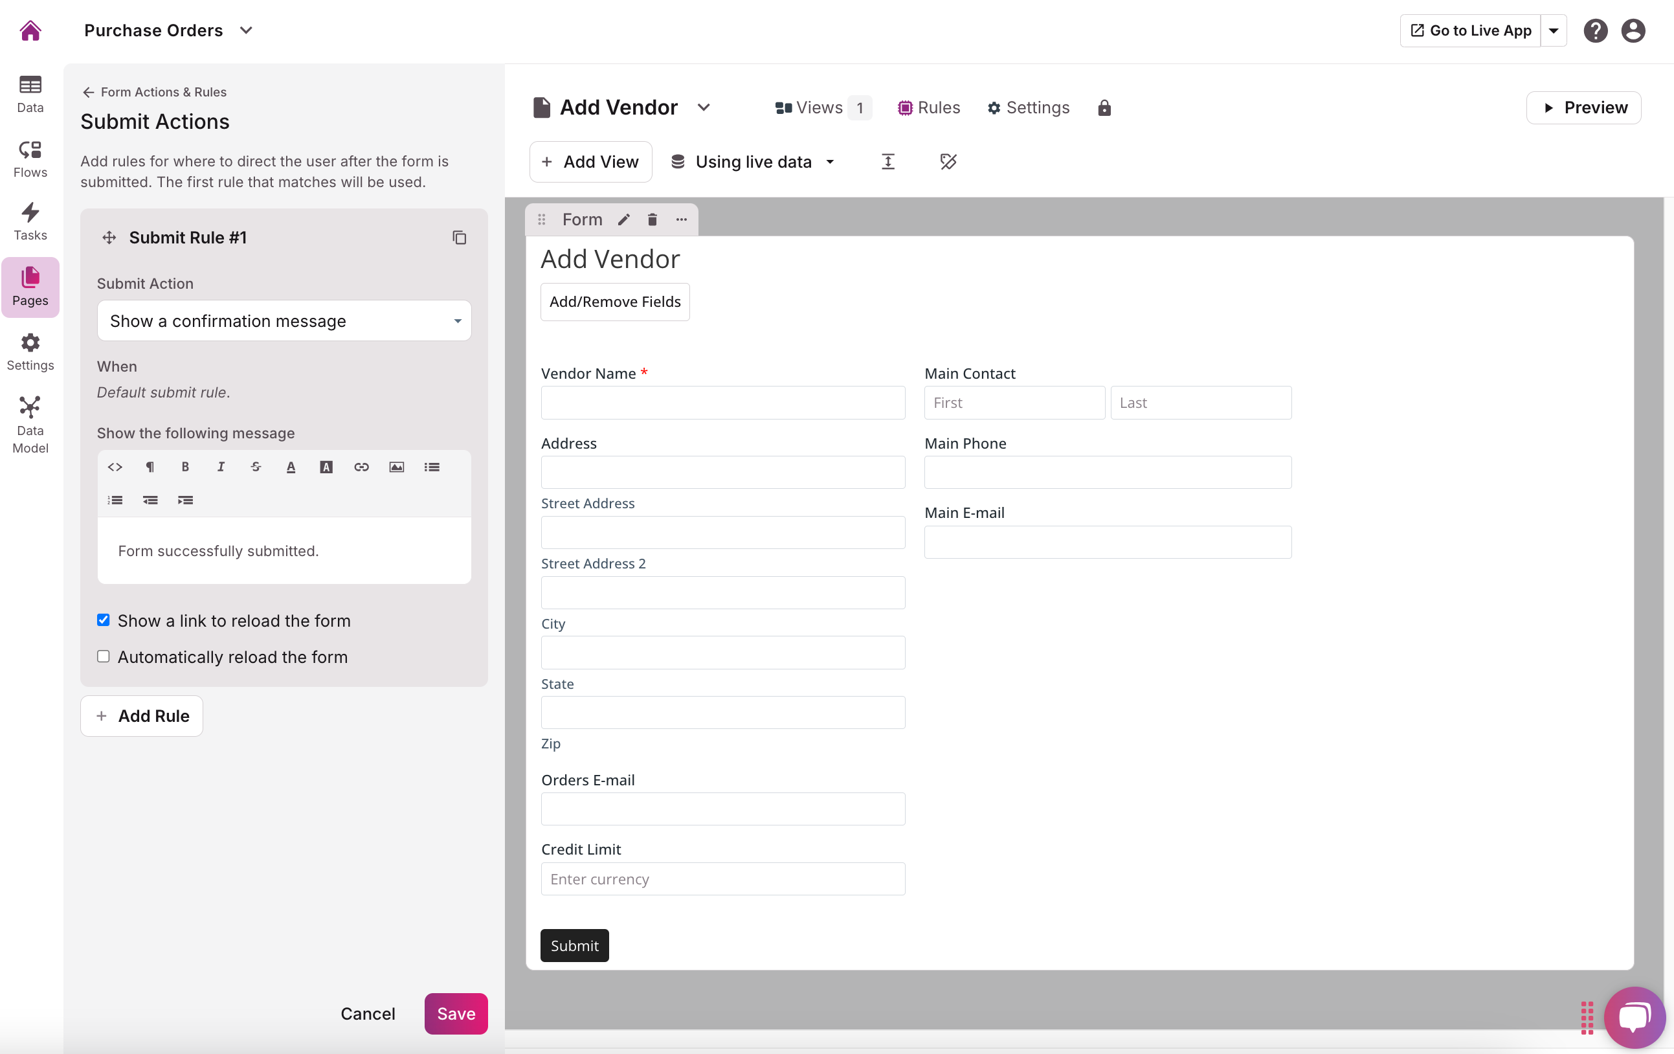Toggle italic formatting in message editor
The width and height of the screenshot is (1674, 1054).
220,467
